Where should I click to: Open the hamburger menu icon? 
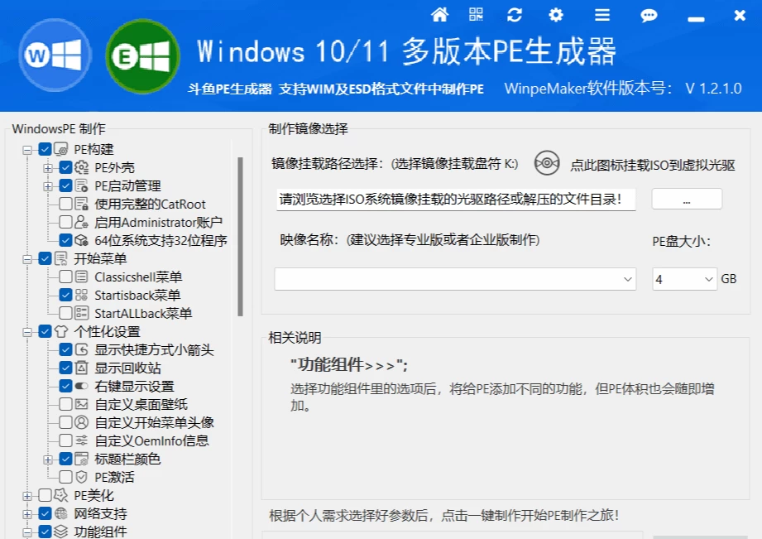coord(602,15)
